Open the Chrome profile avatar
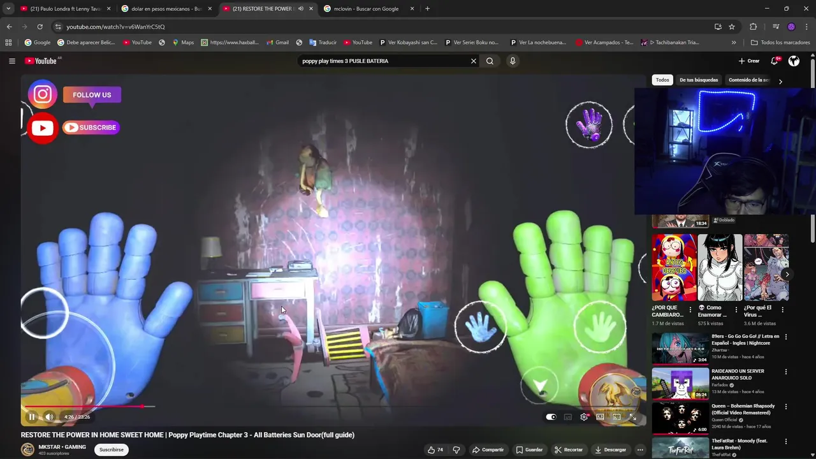The height and width of the screenshot is (459, 816). pyautogui.click(x=791, y=27)
